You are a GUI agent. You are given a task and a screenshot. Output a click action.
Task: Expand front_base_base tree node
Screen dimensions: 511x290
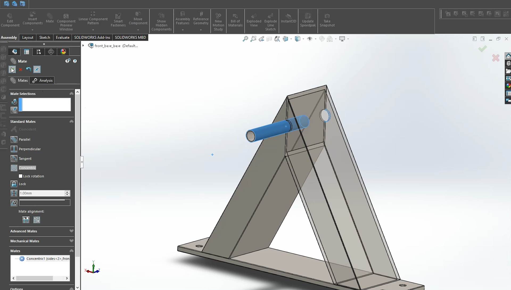(83, 45)
